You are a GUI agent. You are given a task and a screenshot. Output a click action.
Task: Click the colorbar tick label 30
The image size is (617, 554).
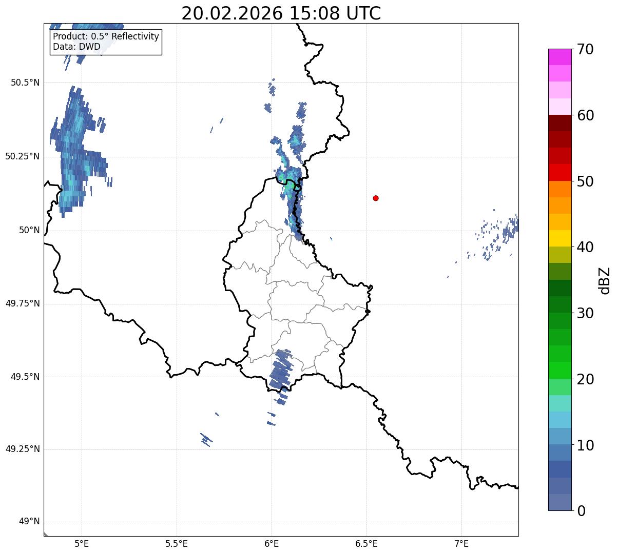(585, 313)
